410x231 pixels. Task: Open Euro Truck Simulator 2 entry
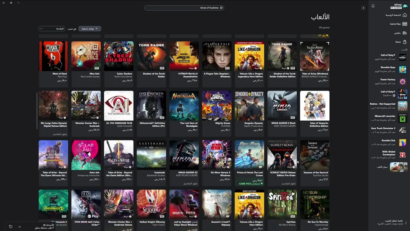(389, 130)
